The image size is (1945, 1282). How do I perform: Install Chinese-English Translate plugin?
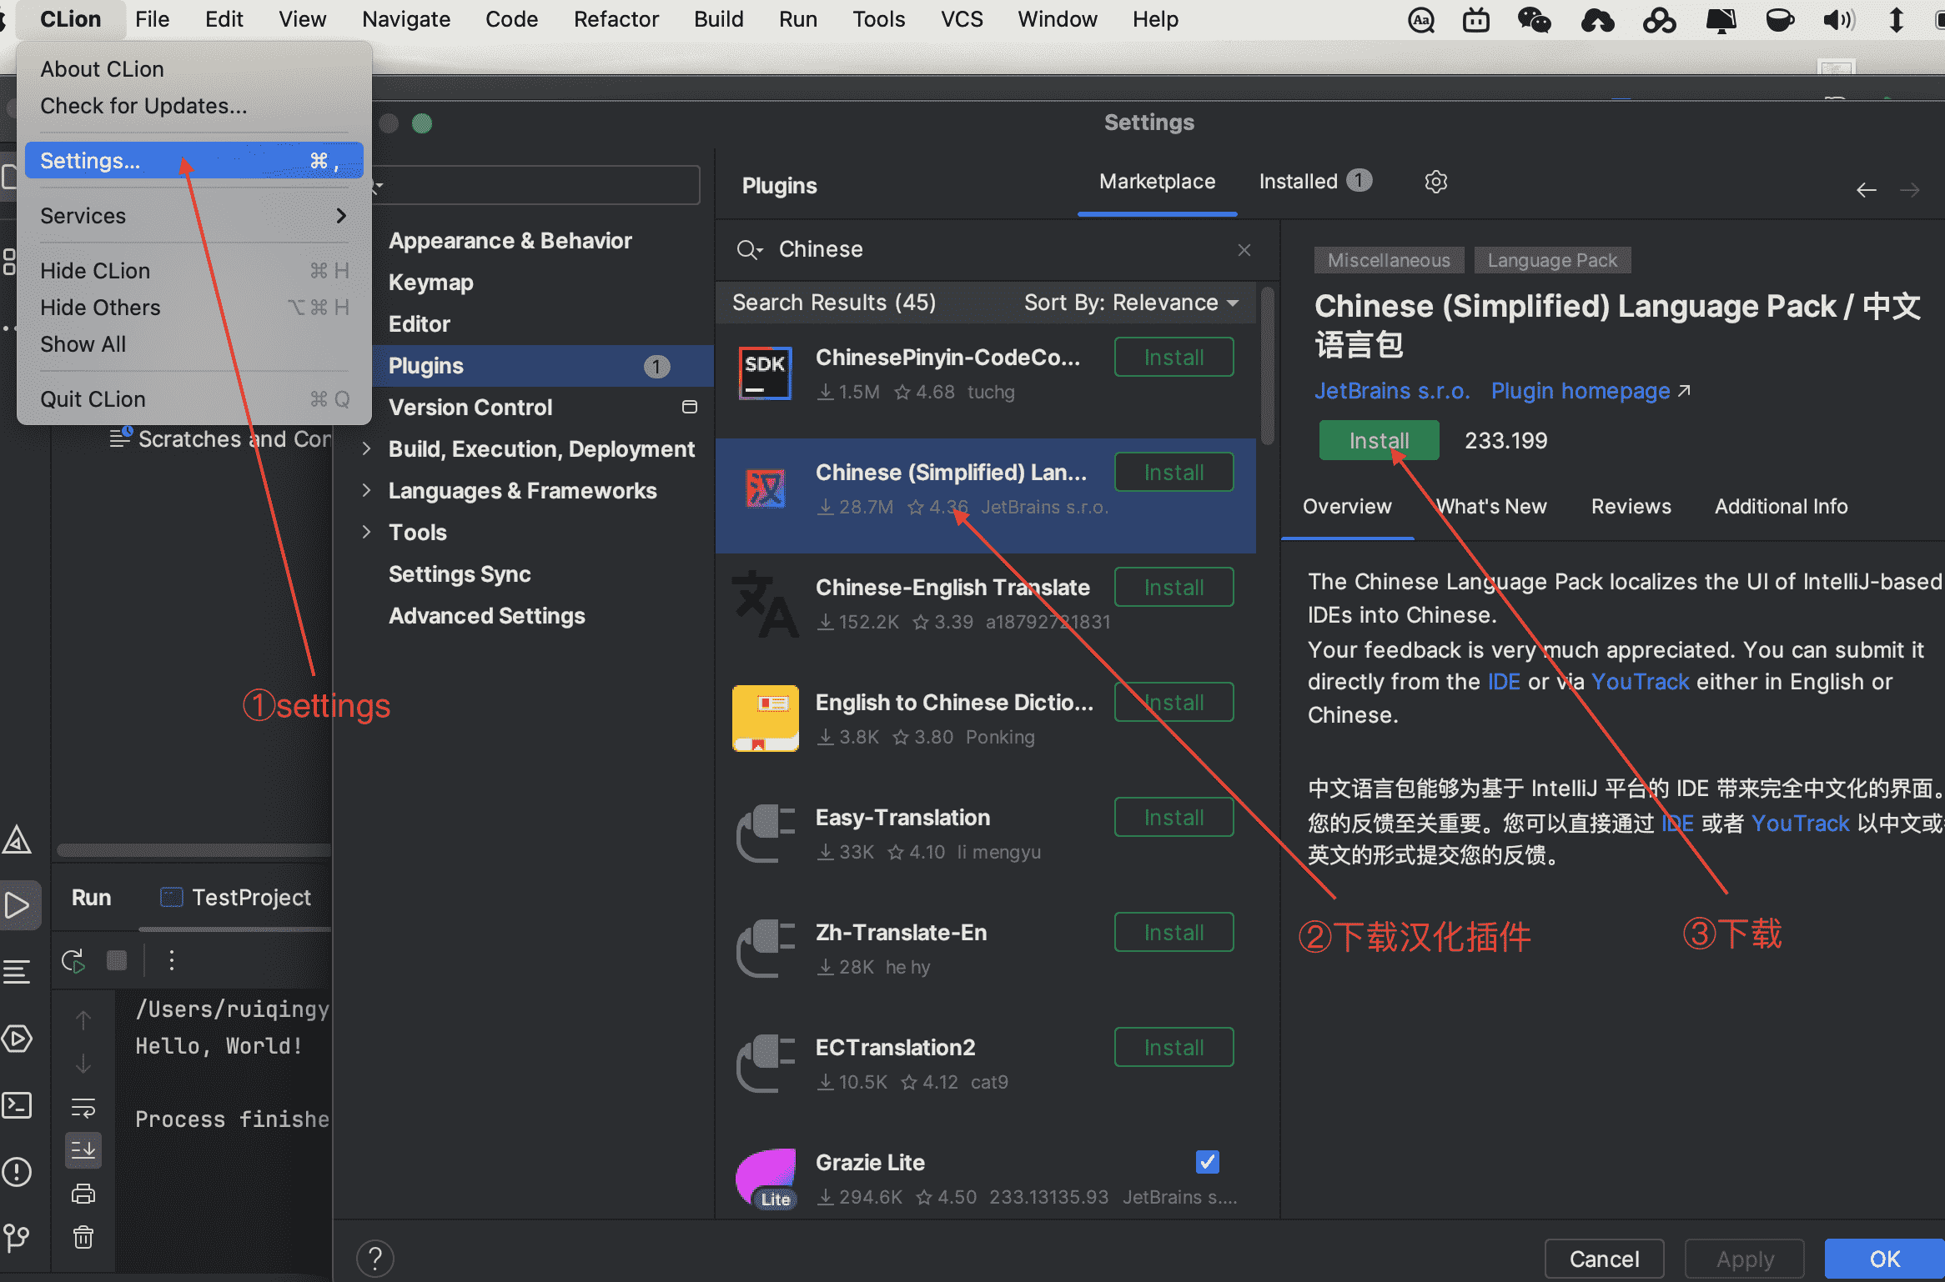(1174, 588)
